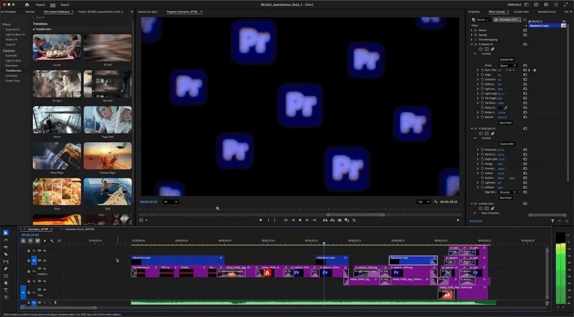574x317 pixels.
Task: Click the Step Back one frame button
Action: point(293,220)
